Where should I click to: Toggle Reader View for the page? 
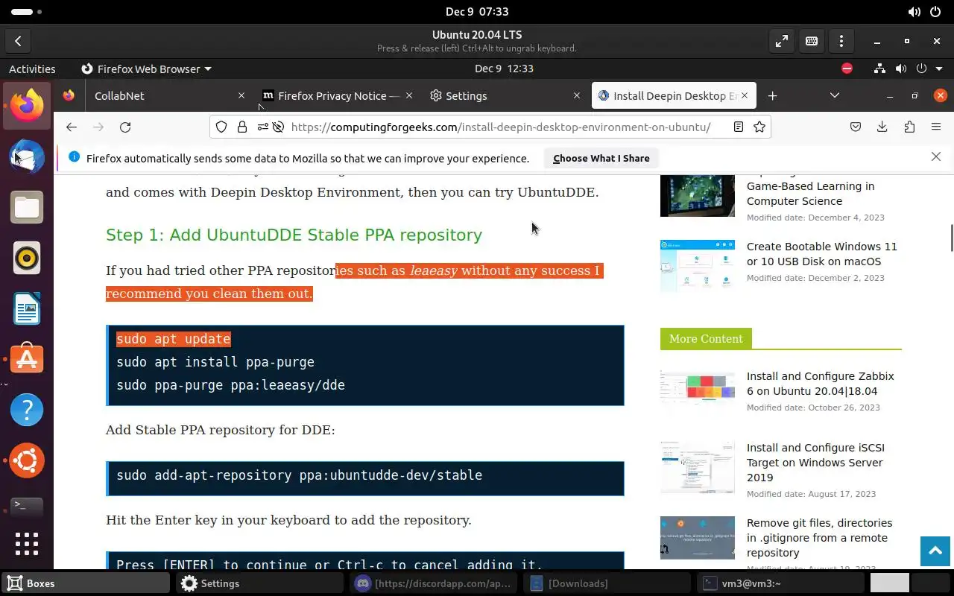click(738, 127)
